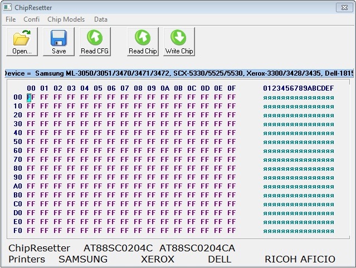Select byte at row D0 column 0D
The height and width of the screenshot is (268, 356).
[x=205, y=213]
